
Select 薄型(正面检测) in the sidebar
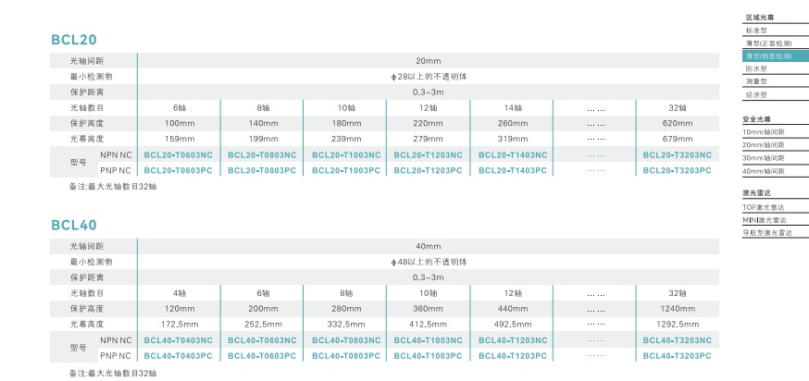tap(766, 43)
